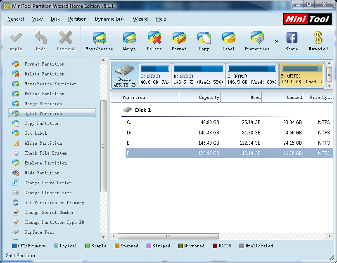Click the Facebook Share icon
This screenshot has height=263, width=337.
click(x=292, y=38)
